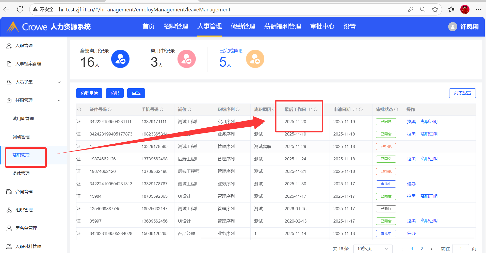Switch to the 假勤管理 top menu
Screen dimensions: 486x253
pyautogui.click(x=243, y=26)
